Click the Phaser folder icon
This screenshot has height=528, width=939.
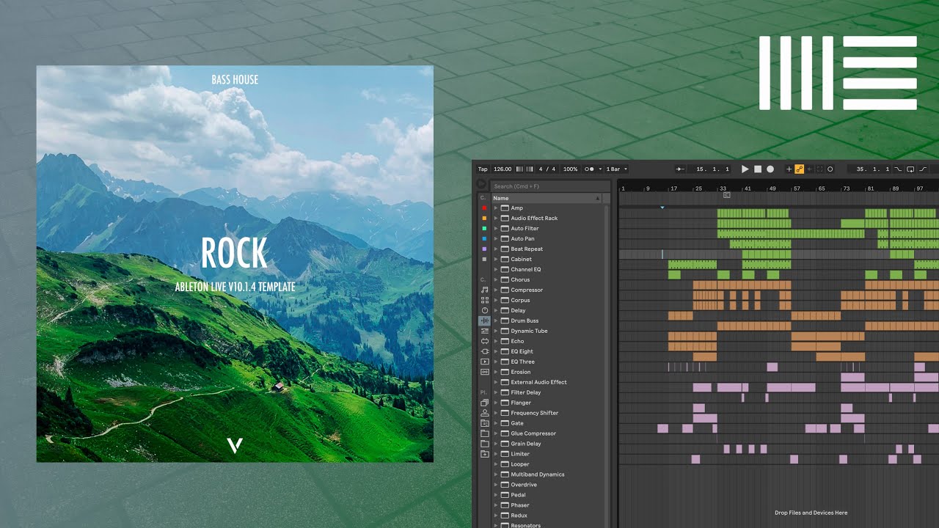505,505
